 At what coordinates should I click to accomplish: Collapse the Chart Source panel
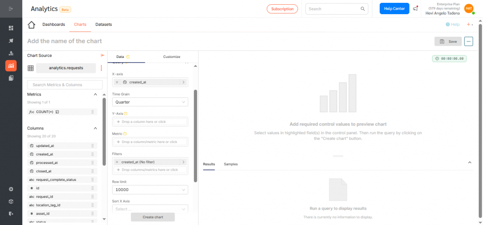(102, 56)
